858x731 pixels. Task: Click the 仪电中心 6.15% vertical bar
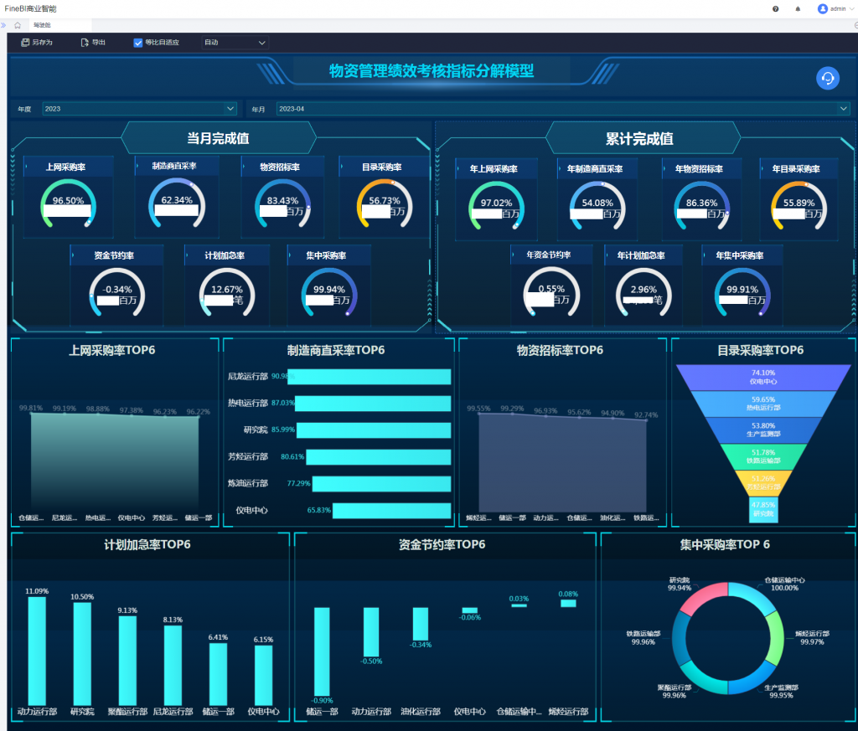(263, 675)
